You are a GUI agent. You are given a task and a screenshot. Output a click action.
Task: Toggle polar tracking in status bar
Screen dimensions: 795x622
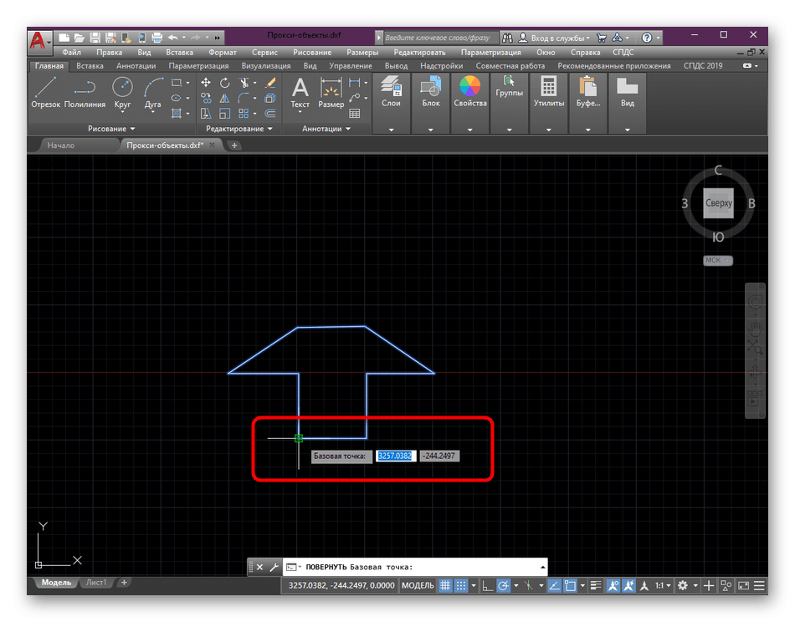coord(503,585)
